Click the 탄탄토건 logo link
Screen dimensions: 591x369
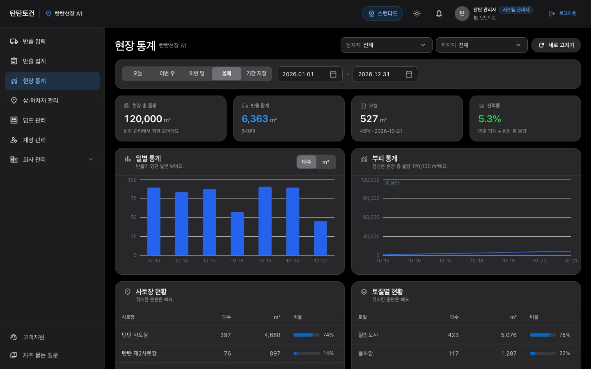(22, 14)
